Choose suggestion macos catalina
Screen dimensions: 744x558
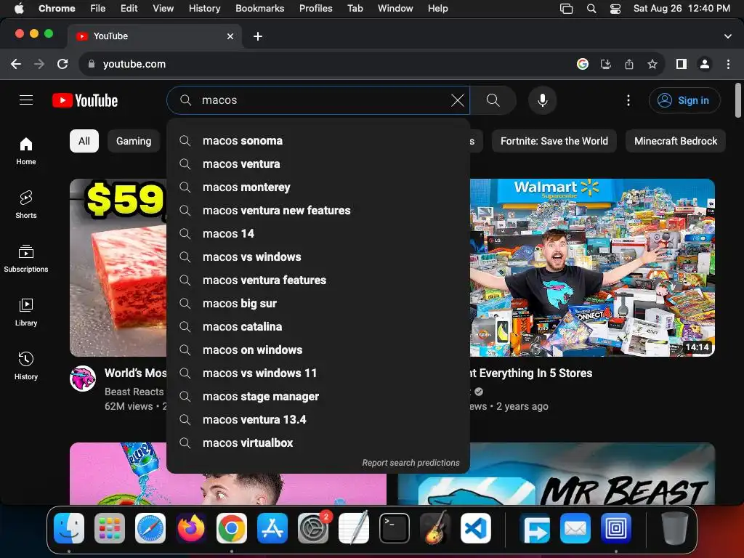pyautogui.click(x=318, y=326)
